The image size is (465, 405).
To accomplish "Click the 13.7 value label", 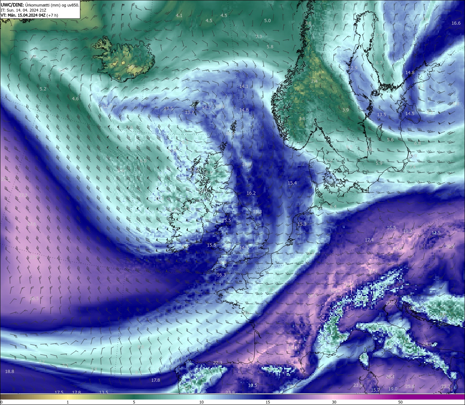I will click(189, 113).
